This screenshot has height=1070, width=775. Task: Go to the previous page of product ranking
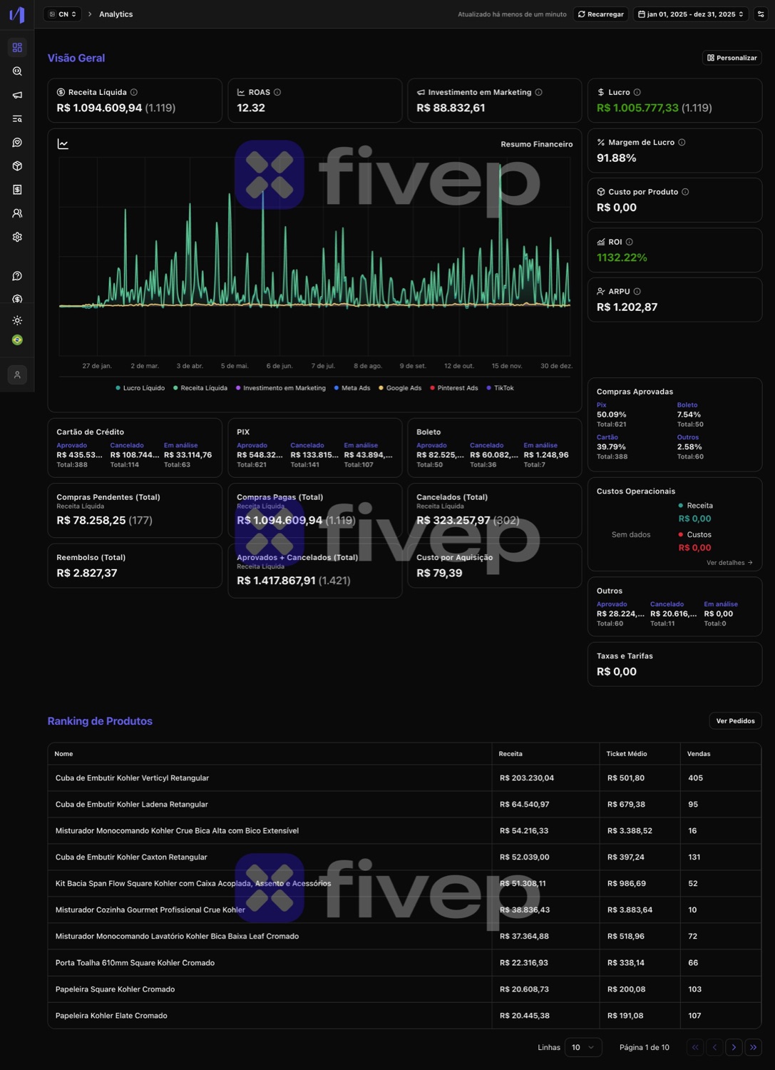714,1047
